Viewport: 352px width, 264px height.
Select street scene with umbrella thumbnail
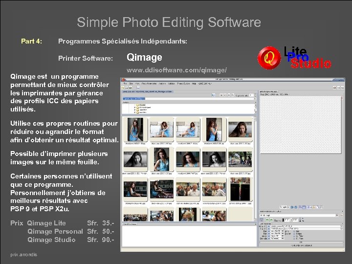pos(240,159)
